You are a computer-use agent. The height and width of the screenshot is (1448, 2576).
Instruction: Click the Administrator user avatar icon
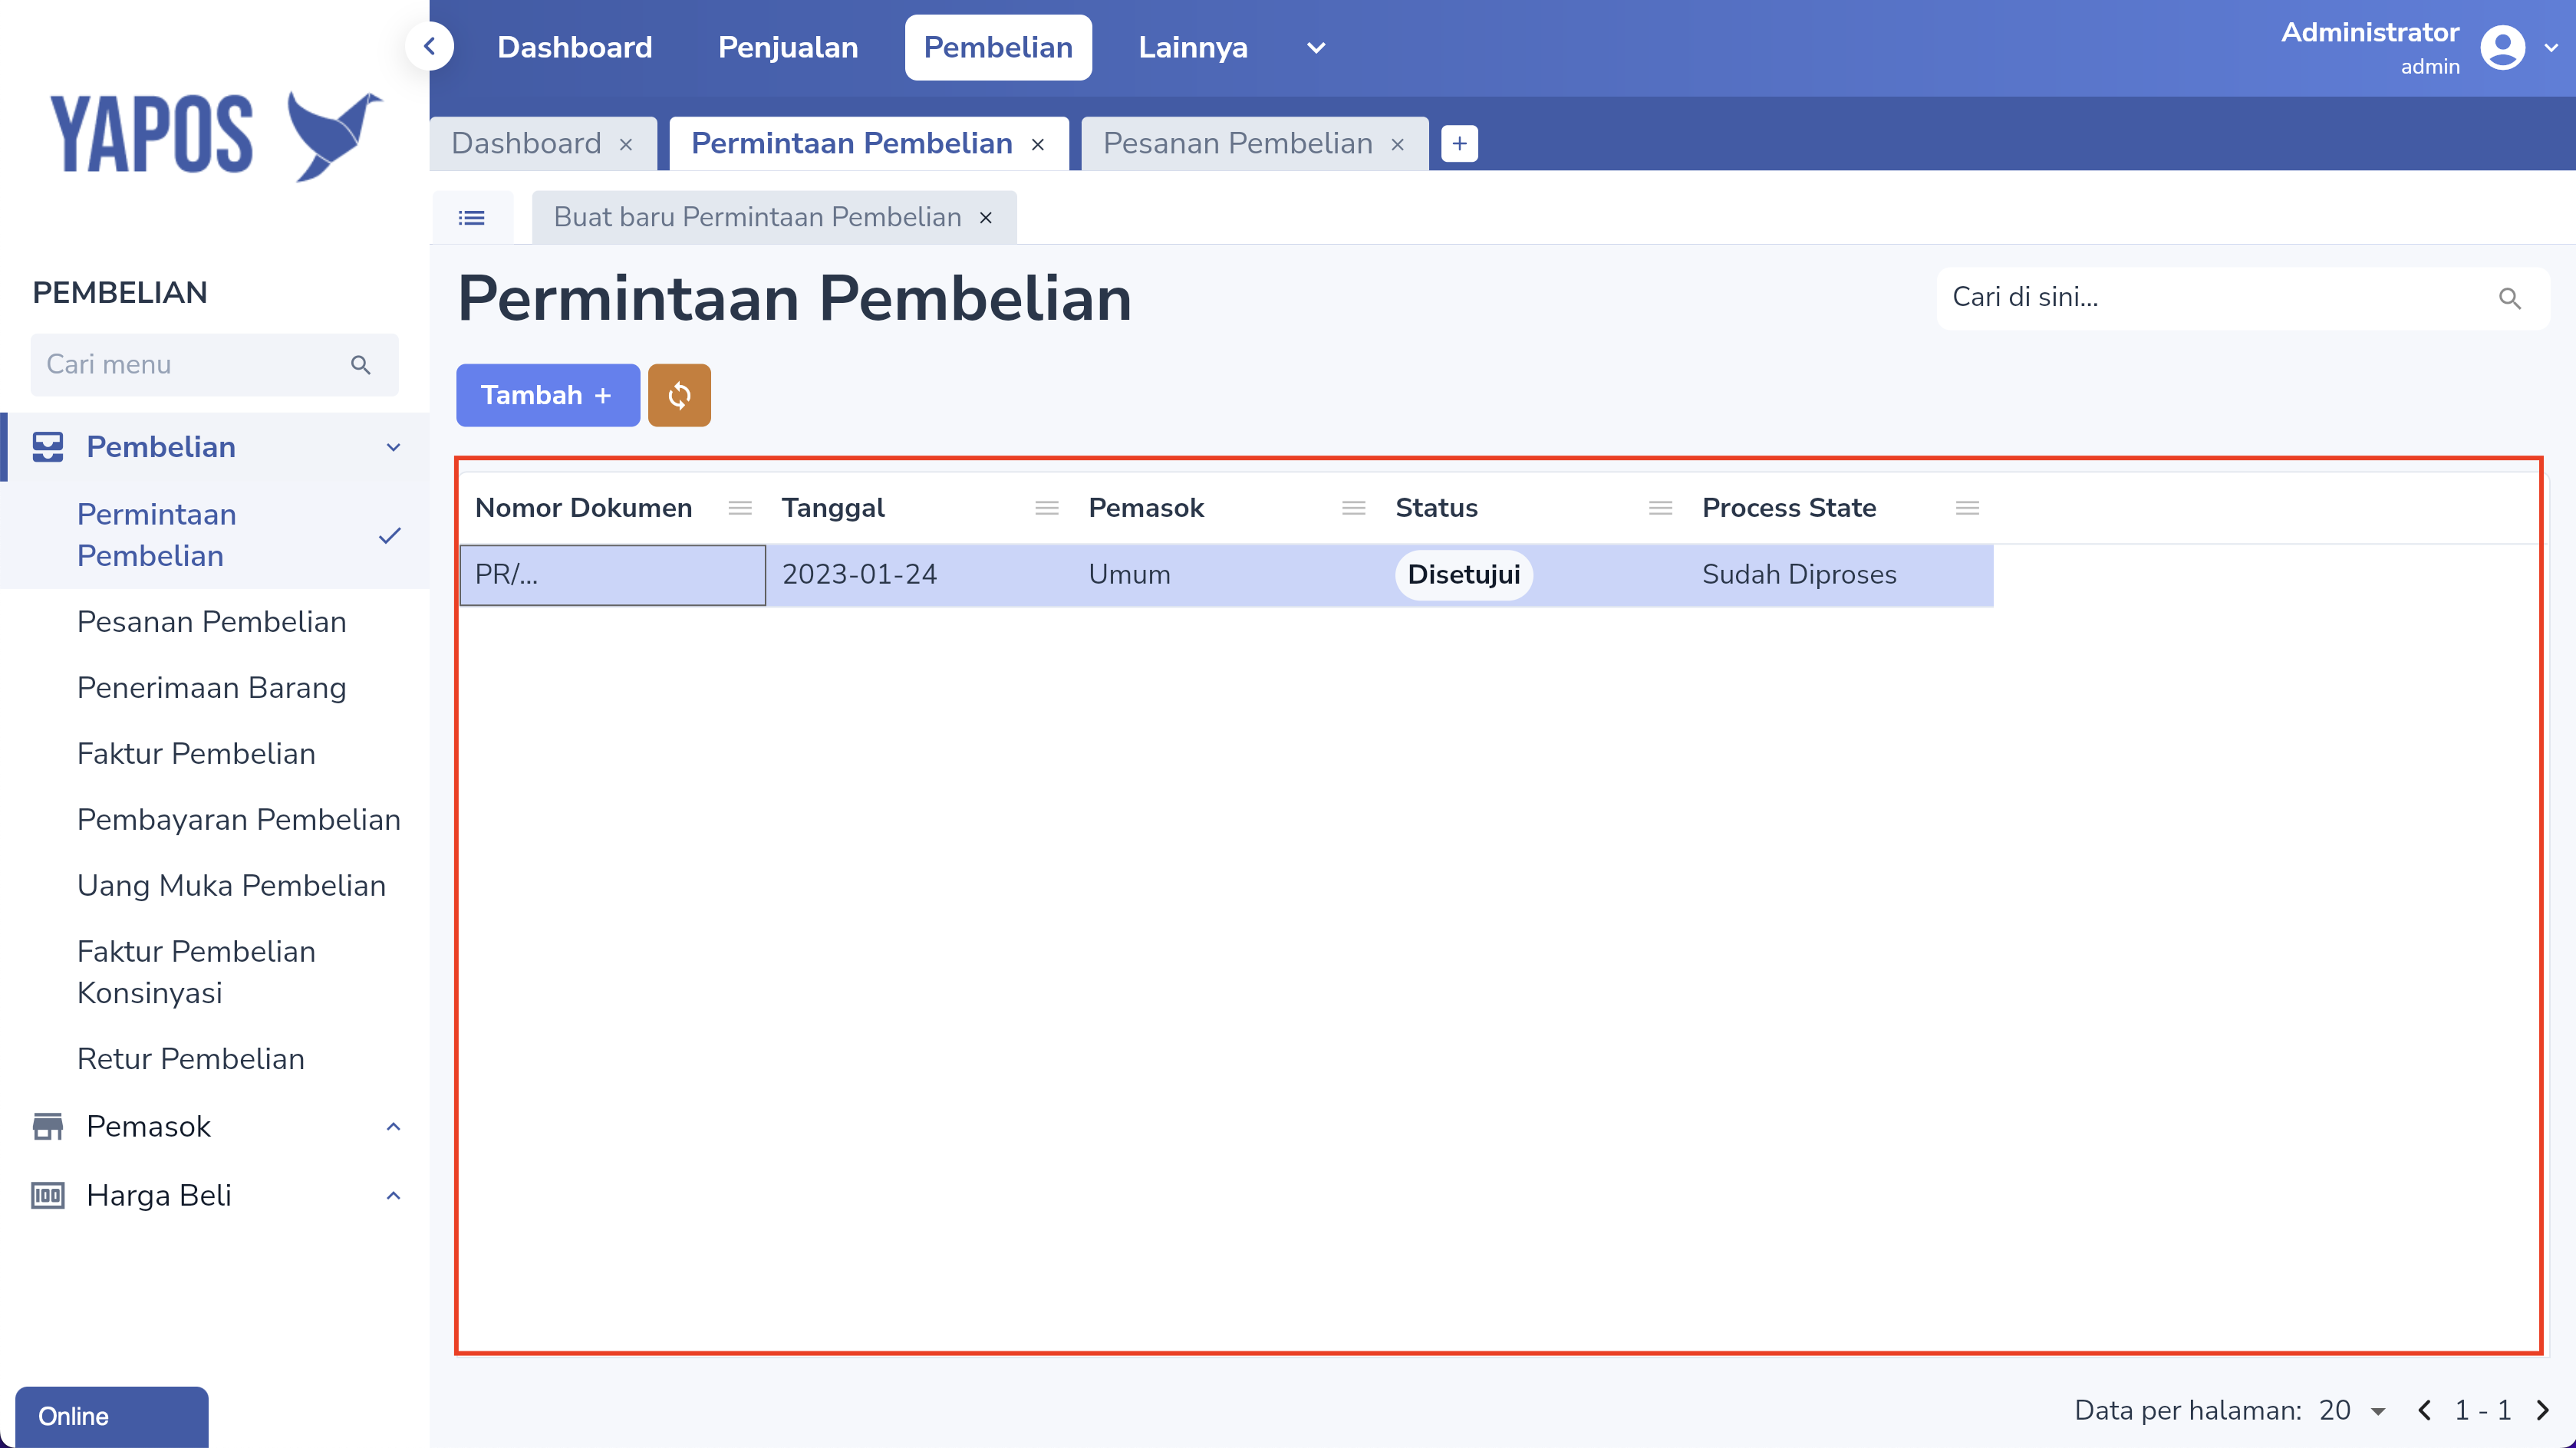[2502, 47]
